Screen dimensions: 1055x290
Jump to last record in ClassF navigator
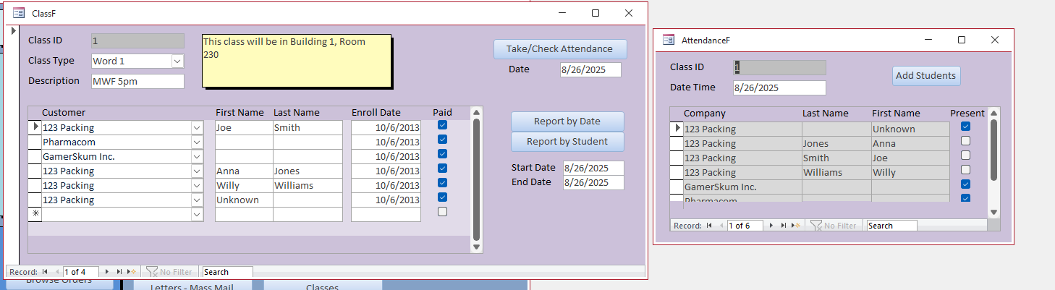(x=119, y=272)
